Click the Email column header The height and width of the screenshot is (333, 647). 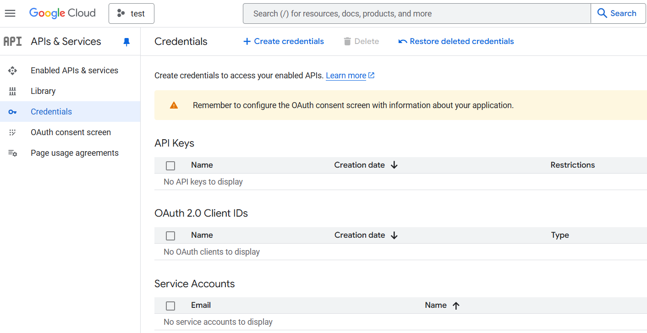tap(201, 305)
